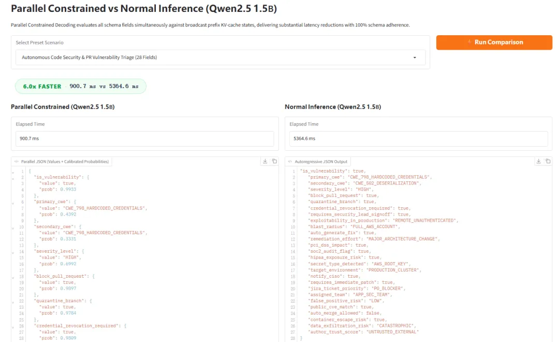
Task: Collapse the secondary_cwe block fold arrow
Action: 13,228
